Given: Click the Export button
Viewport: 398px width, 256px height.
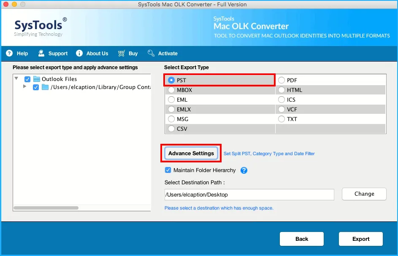Looking at the screenshot, I should [x=361, y=239].
